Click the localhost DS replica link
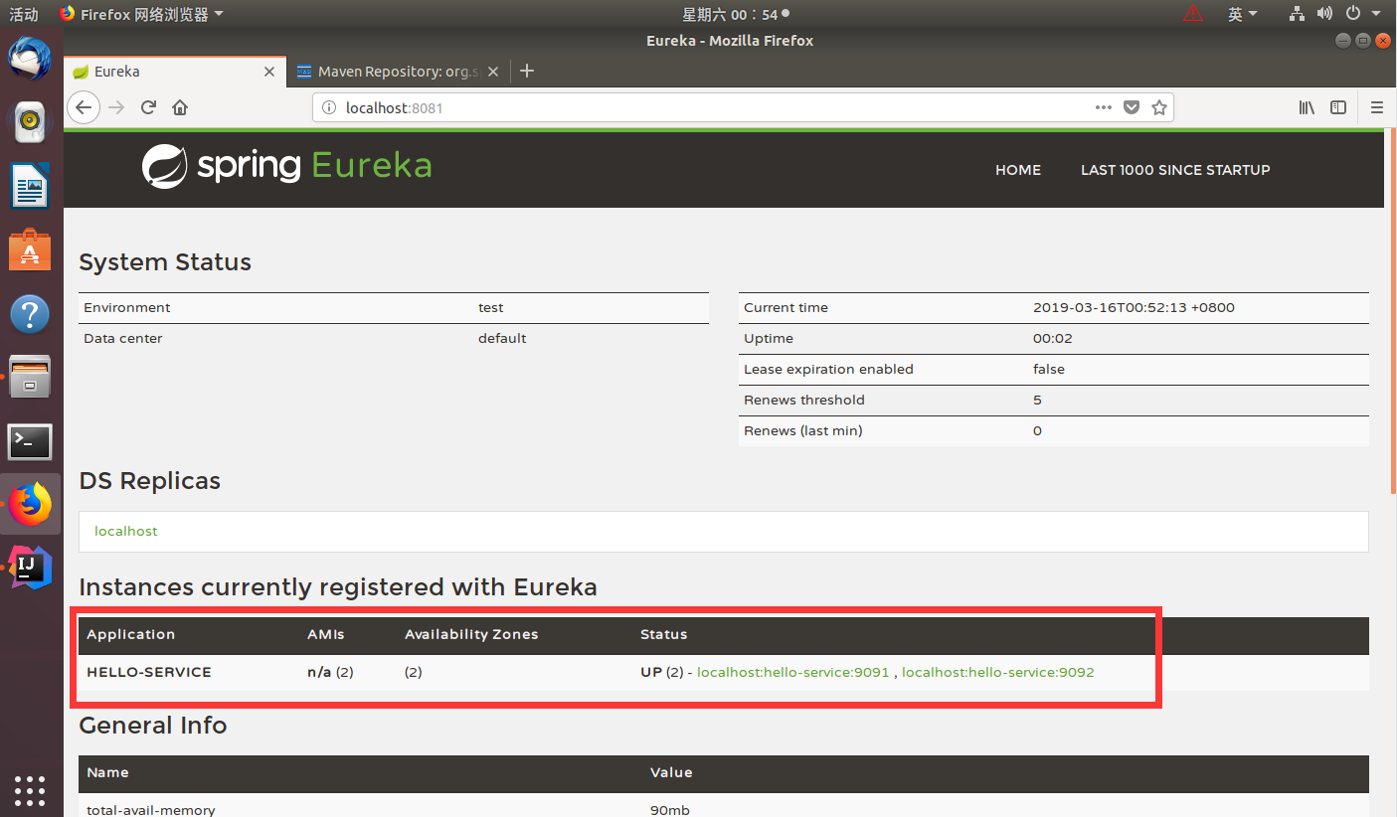Image resolution: width=1397 pixels, height=817 pixels. (126, 531)
